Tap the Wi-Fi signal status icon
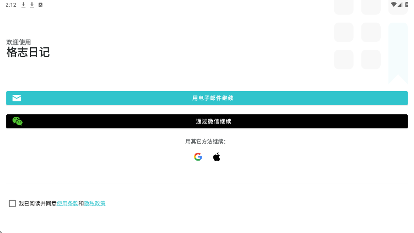The width and height of the screenshot is (414, 233). (394, 4)
